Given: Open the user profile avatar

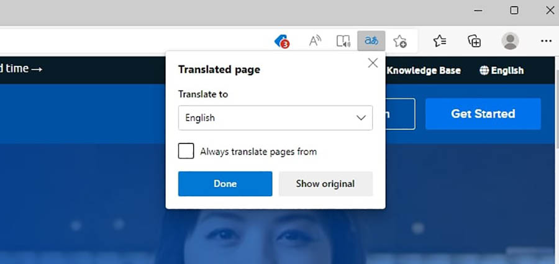Looking at the screenshot, I should [x=510, y=42].
